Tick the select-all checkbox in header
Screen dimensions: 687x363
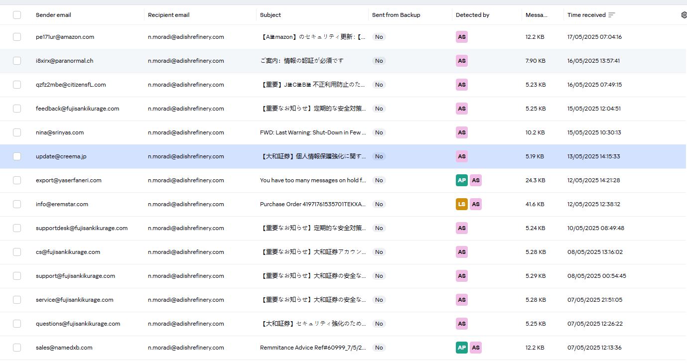point(17,15)
